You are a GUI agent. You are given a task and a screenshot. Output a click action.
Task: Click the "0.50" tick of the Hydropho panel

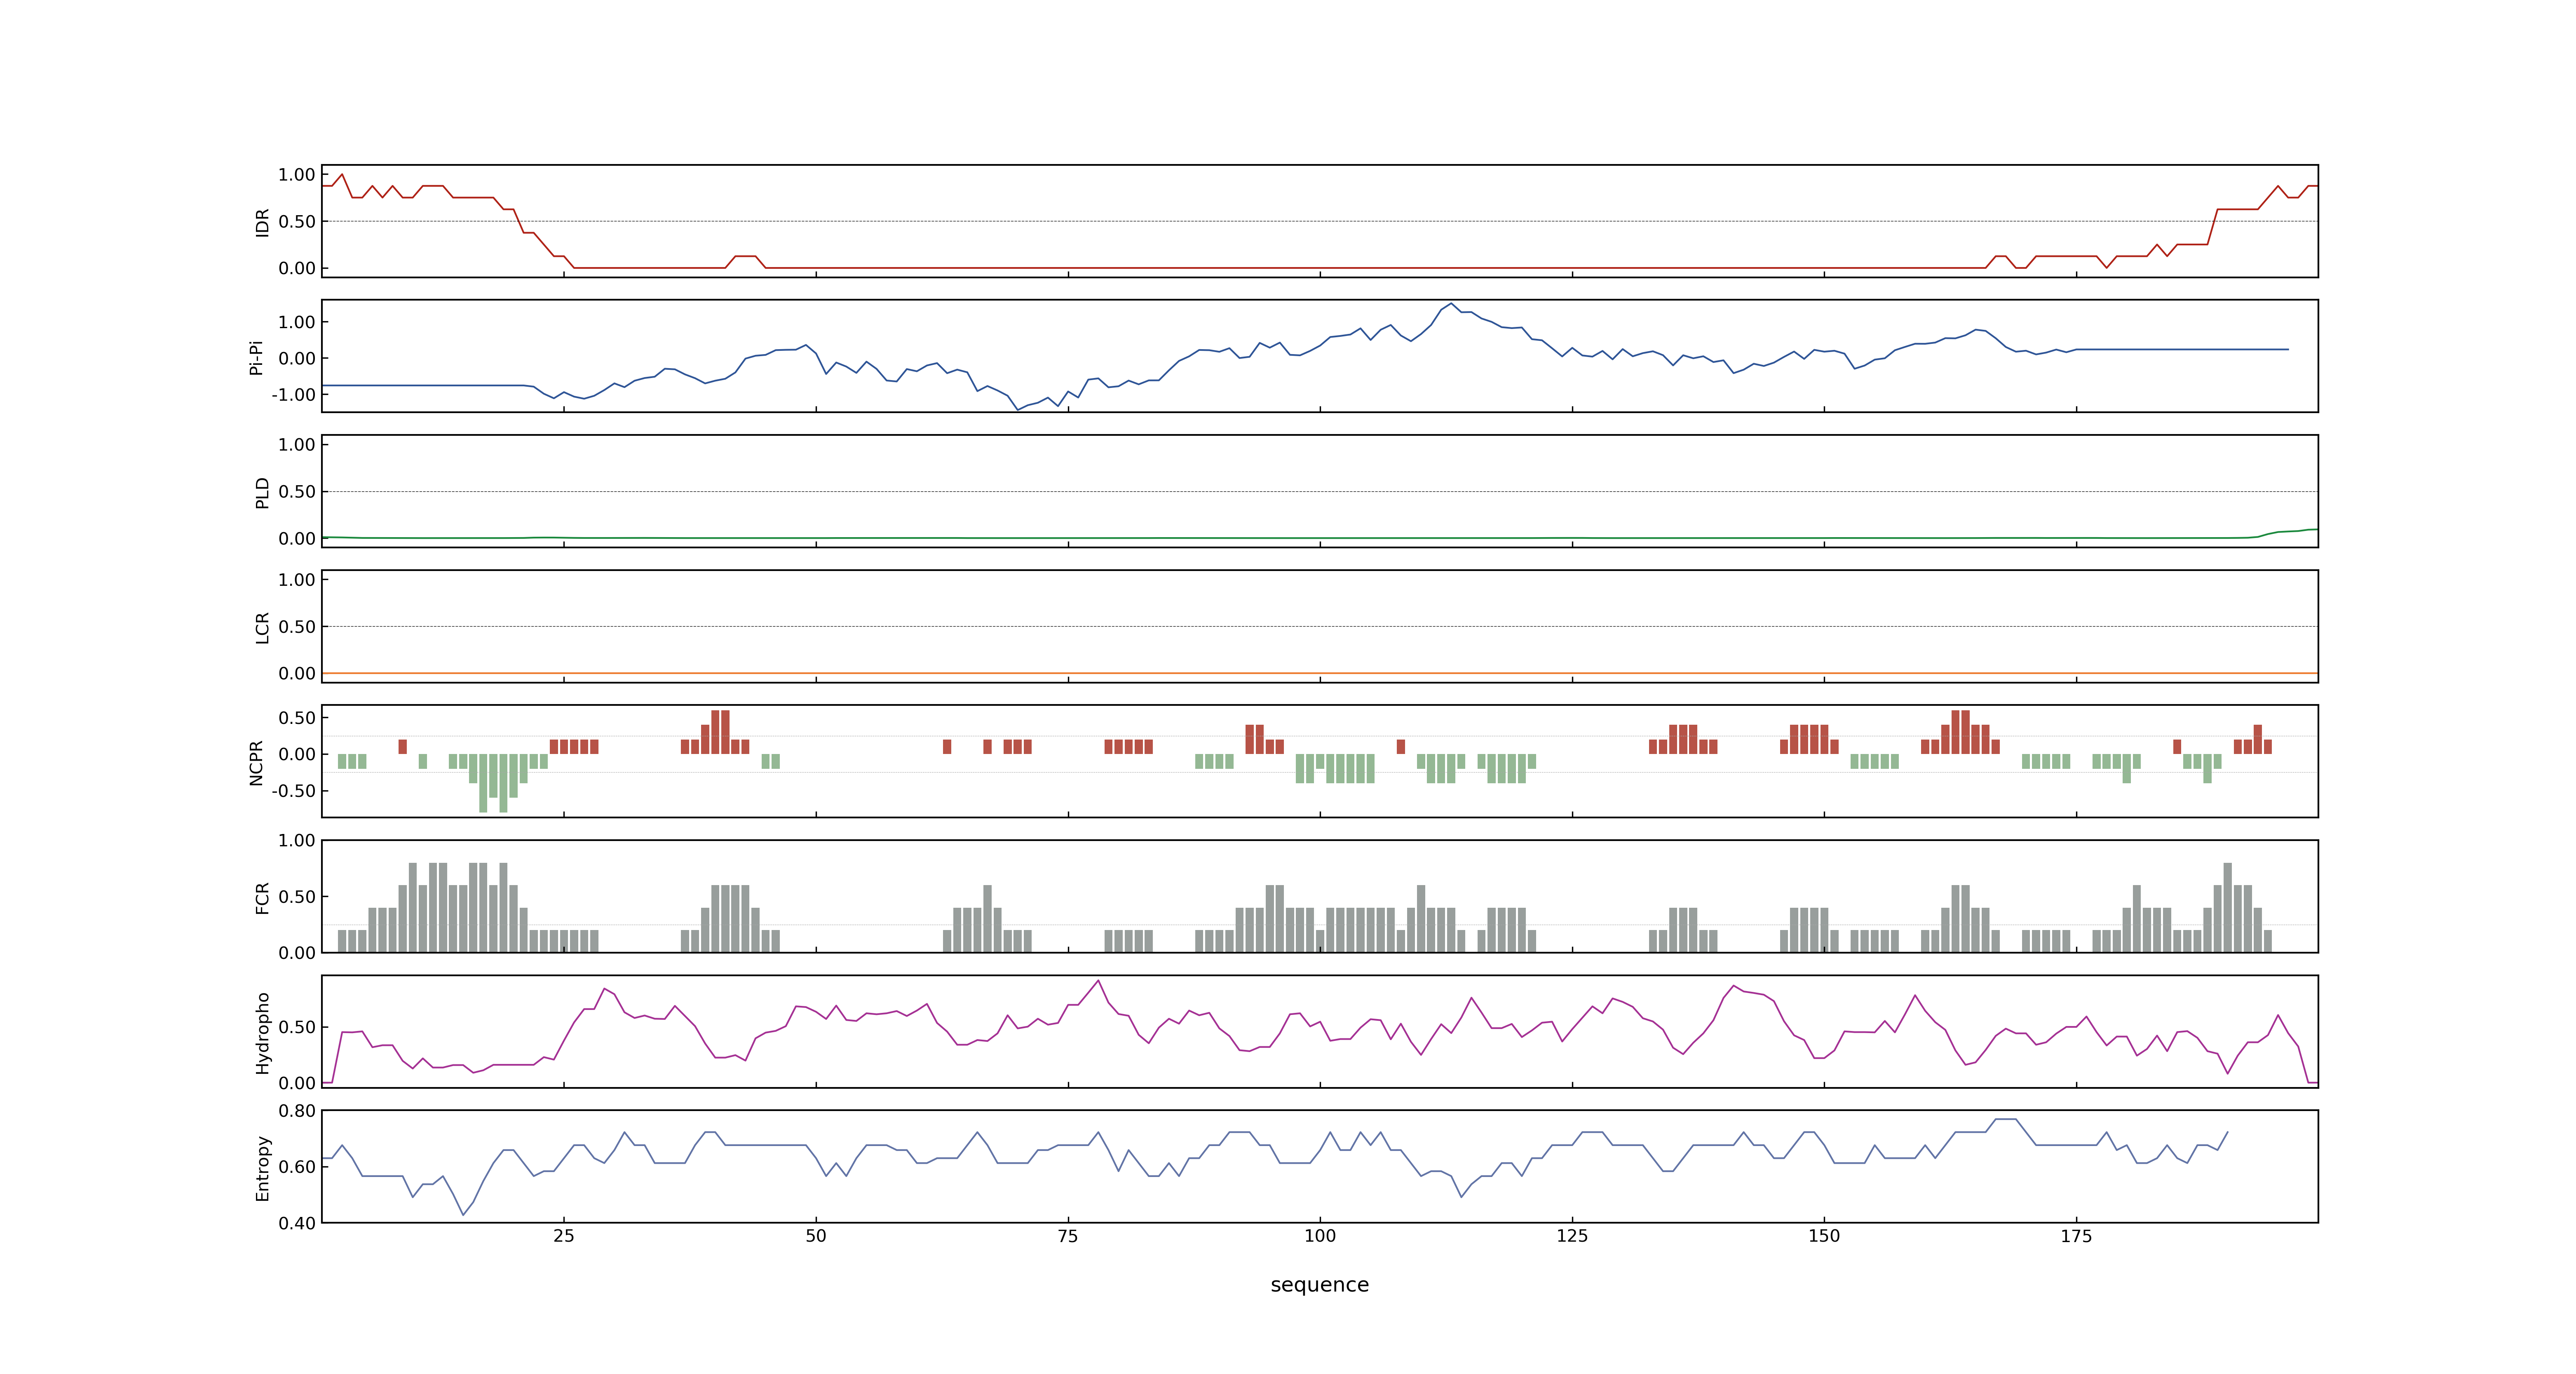tap(297, 1027)
